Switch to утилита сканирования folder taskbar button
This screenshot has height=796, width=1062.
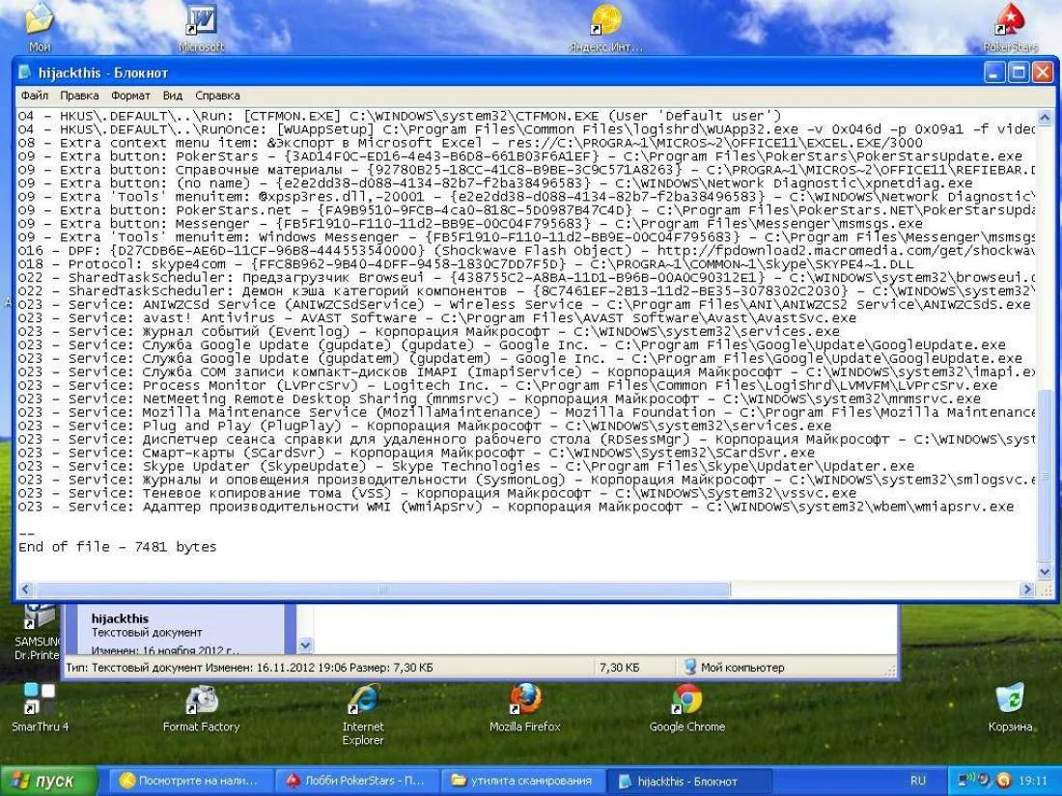[x=523, y=782]
